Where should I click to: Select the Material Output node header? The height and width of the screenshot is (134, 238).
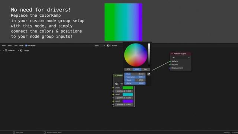[x=181, y=54]
